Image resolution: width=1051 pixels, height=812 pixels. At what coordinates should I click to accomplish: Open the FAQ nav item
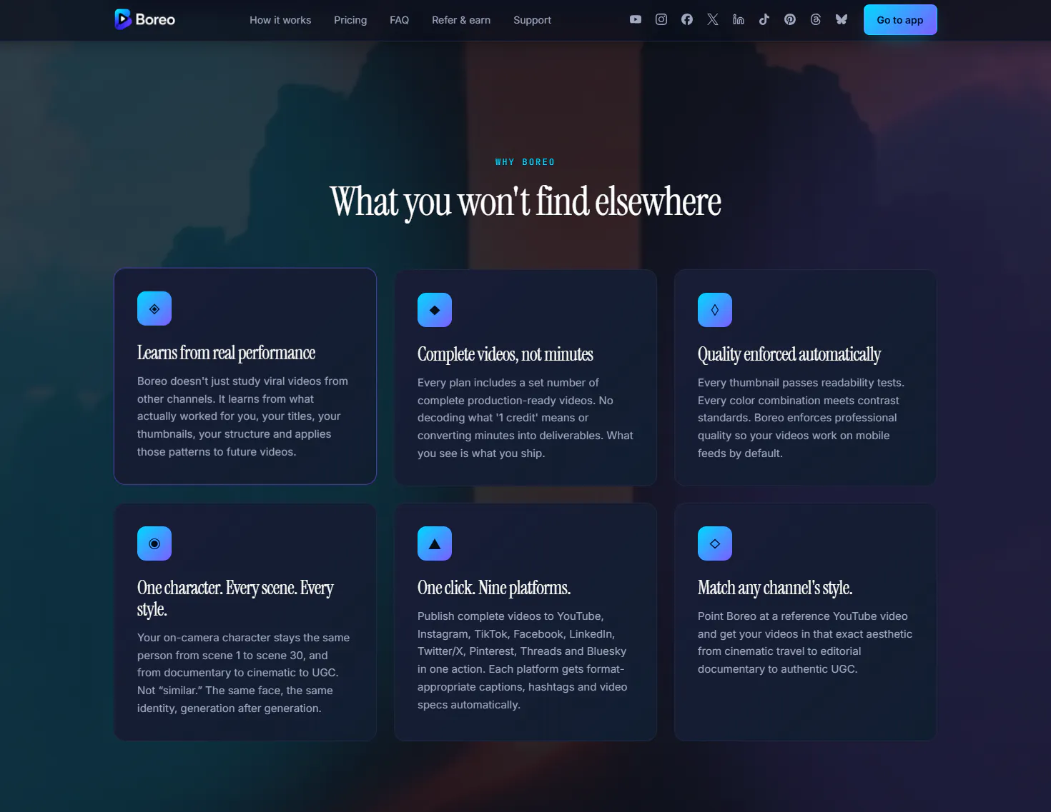399,20
